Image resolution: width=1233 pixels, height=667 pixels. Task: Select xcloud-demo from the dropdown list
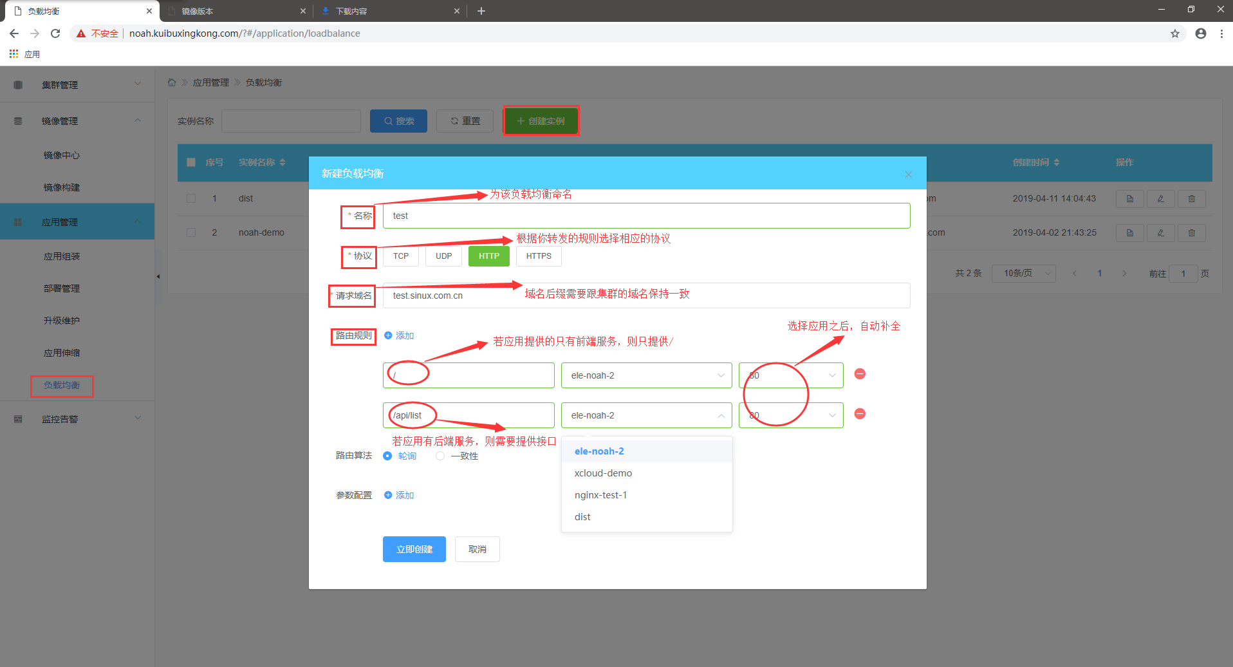click(647, 473)
